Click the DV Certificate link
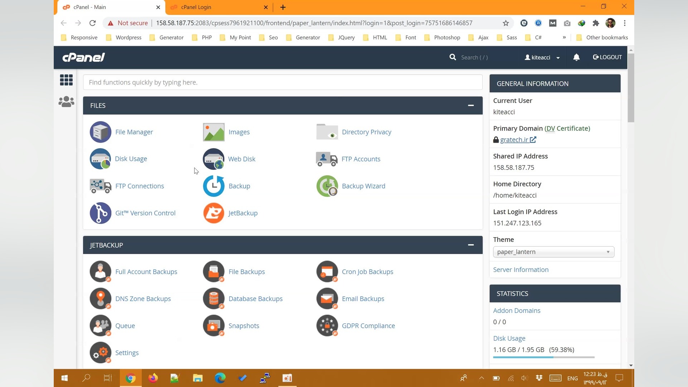Viewport: 688px width, 387px height. [567, 128]
